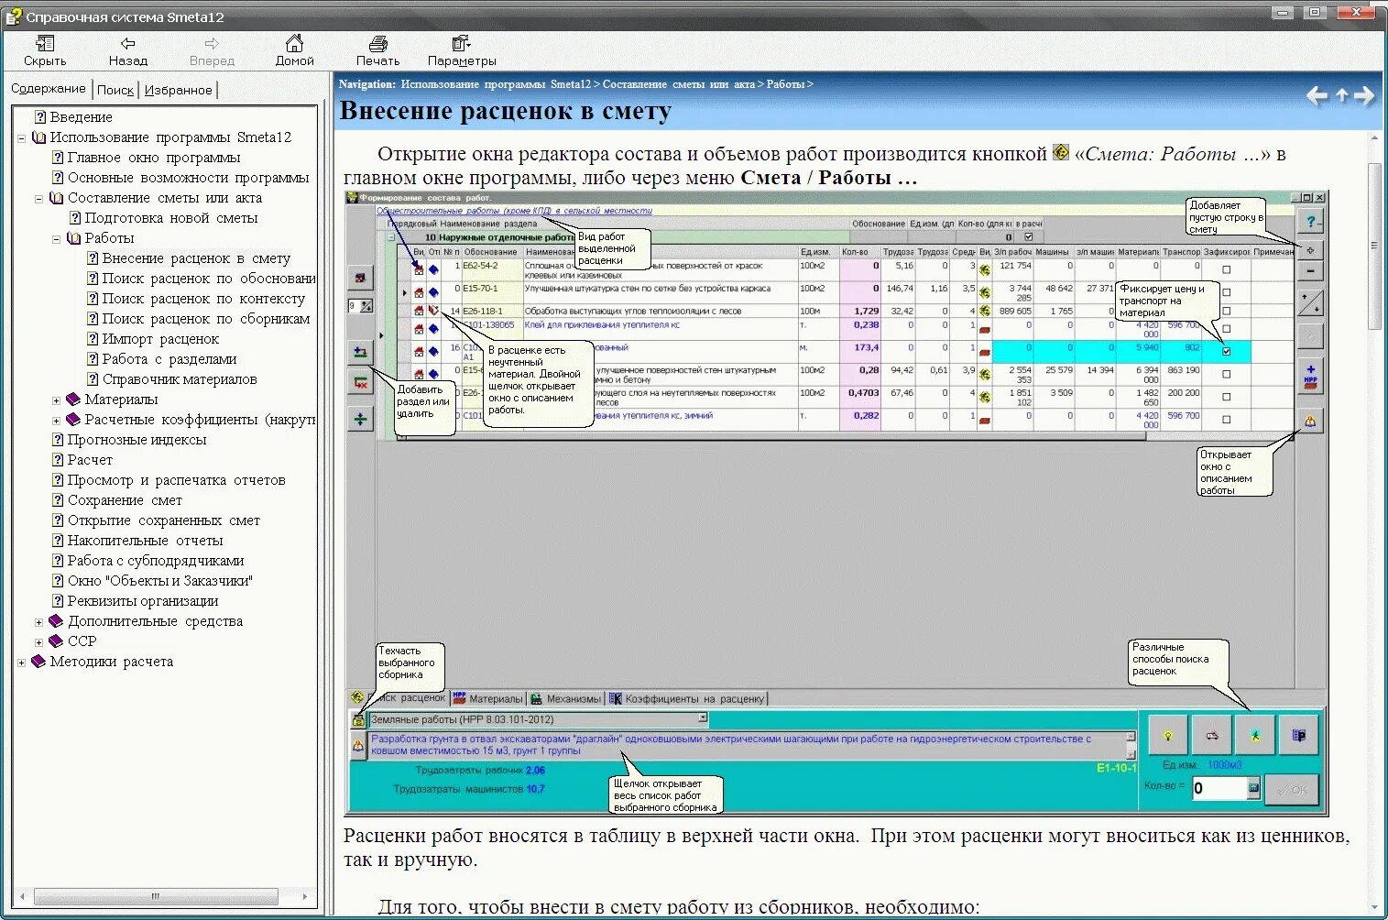This screenshot has width=1388, height=920.
Task: Switch to the Содержание tab
Action: [49, 89]
